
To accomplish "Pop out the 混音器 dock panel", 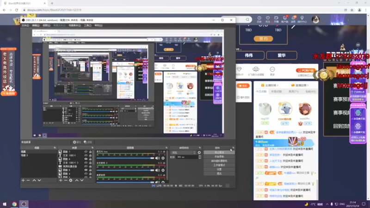I will pyautogui.click(x=166, y=148).
